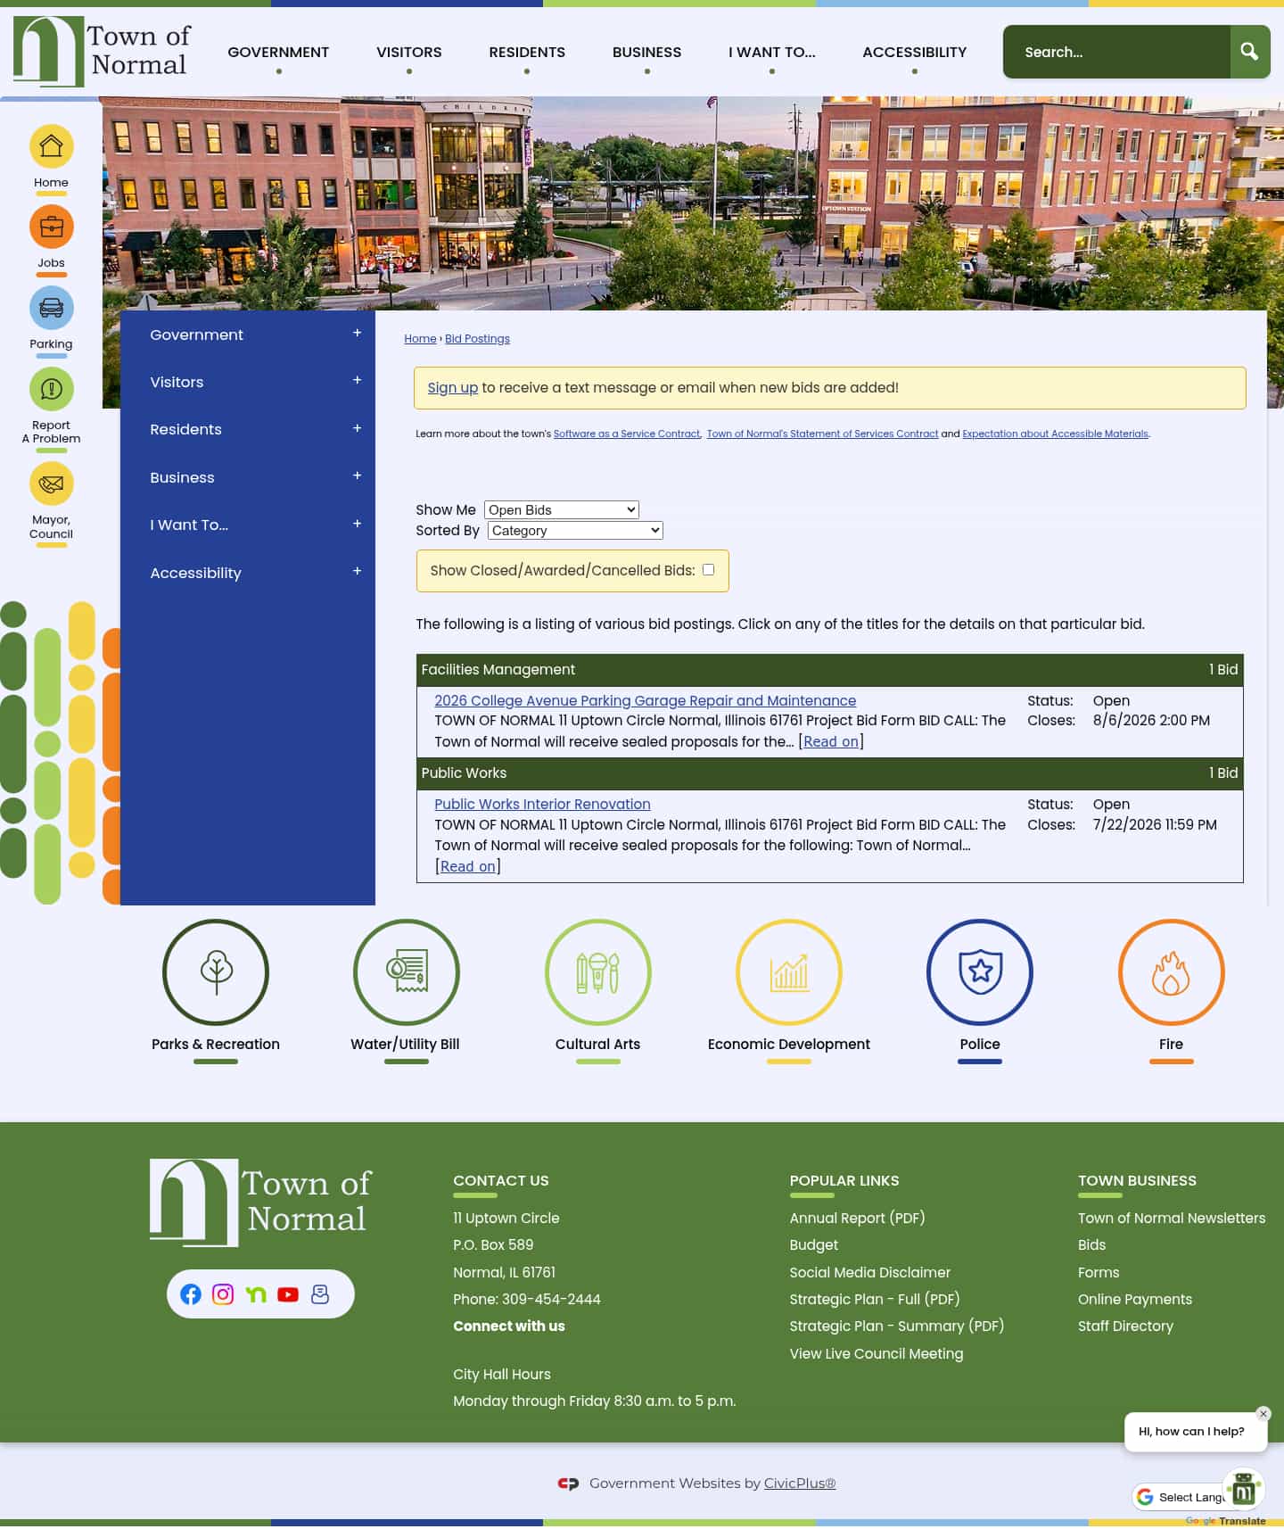Click Forms link under Town Business
Viewport: 1284px width, 1529px height.
(1098, 1273)
